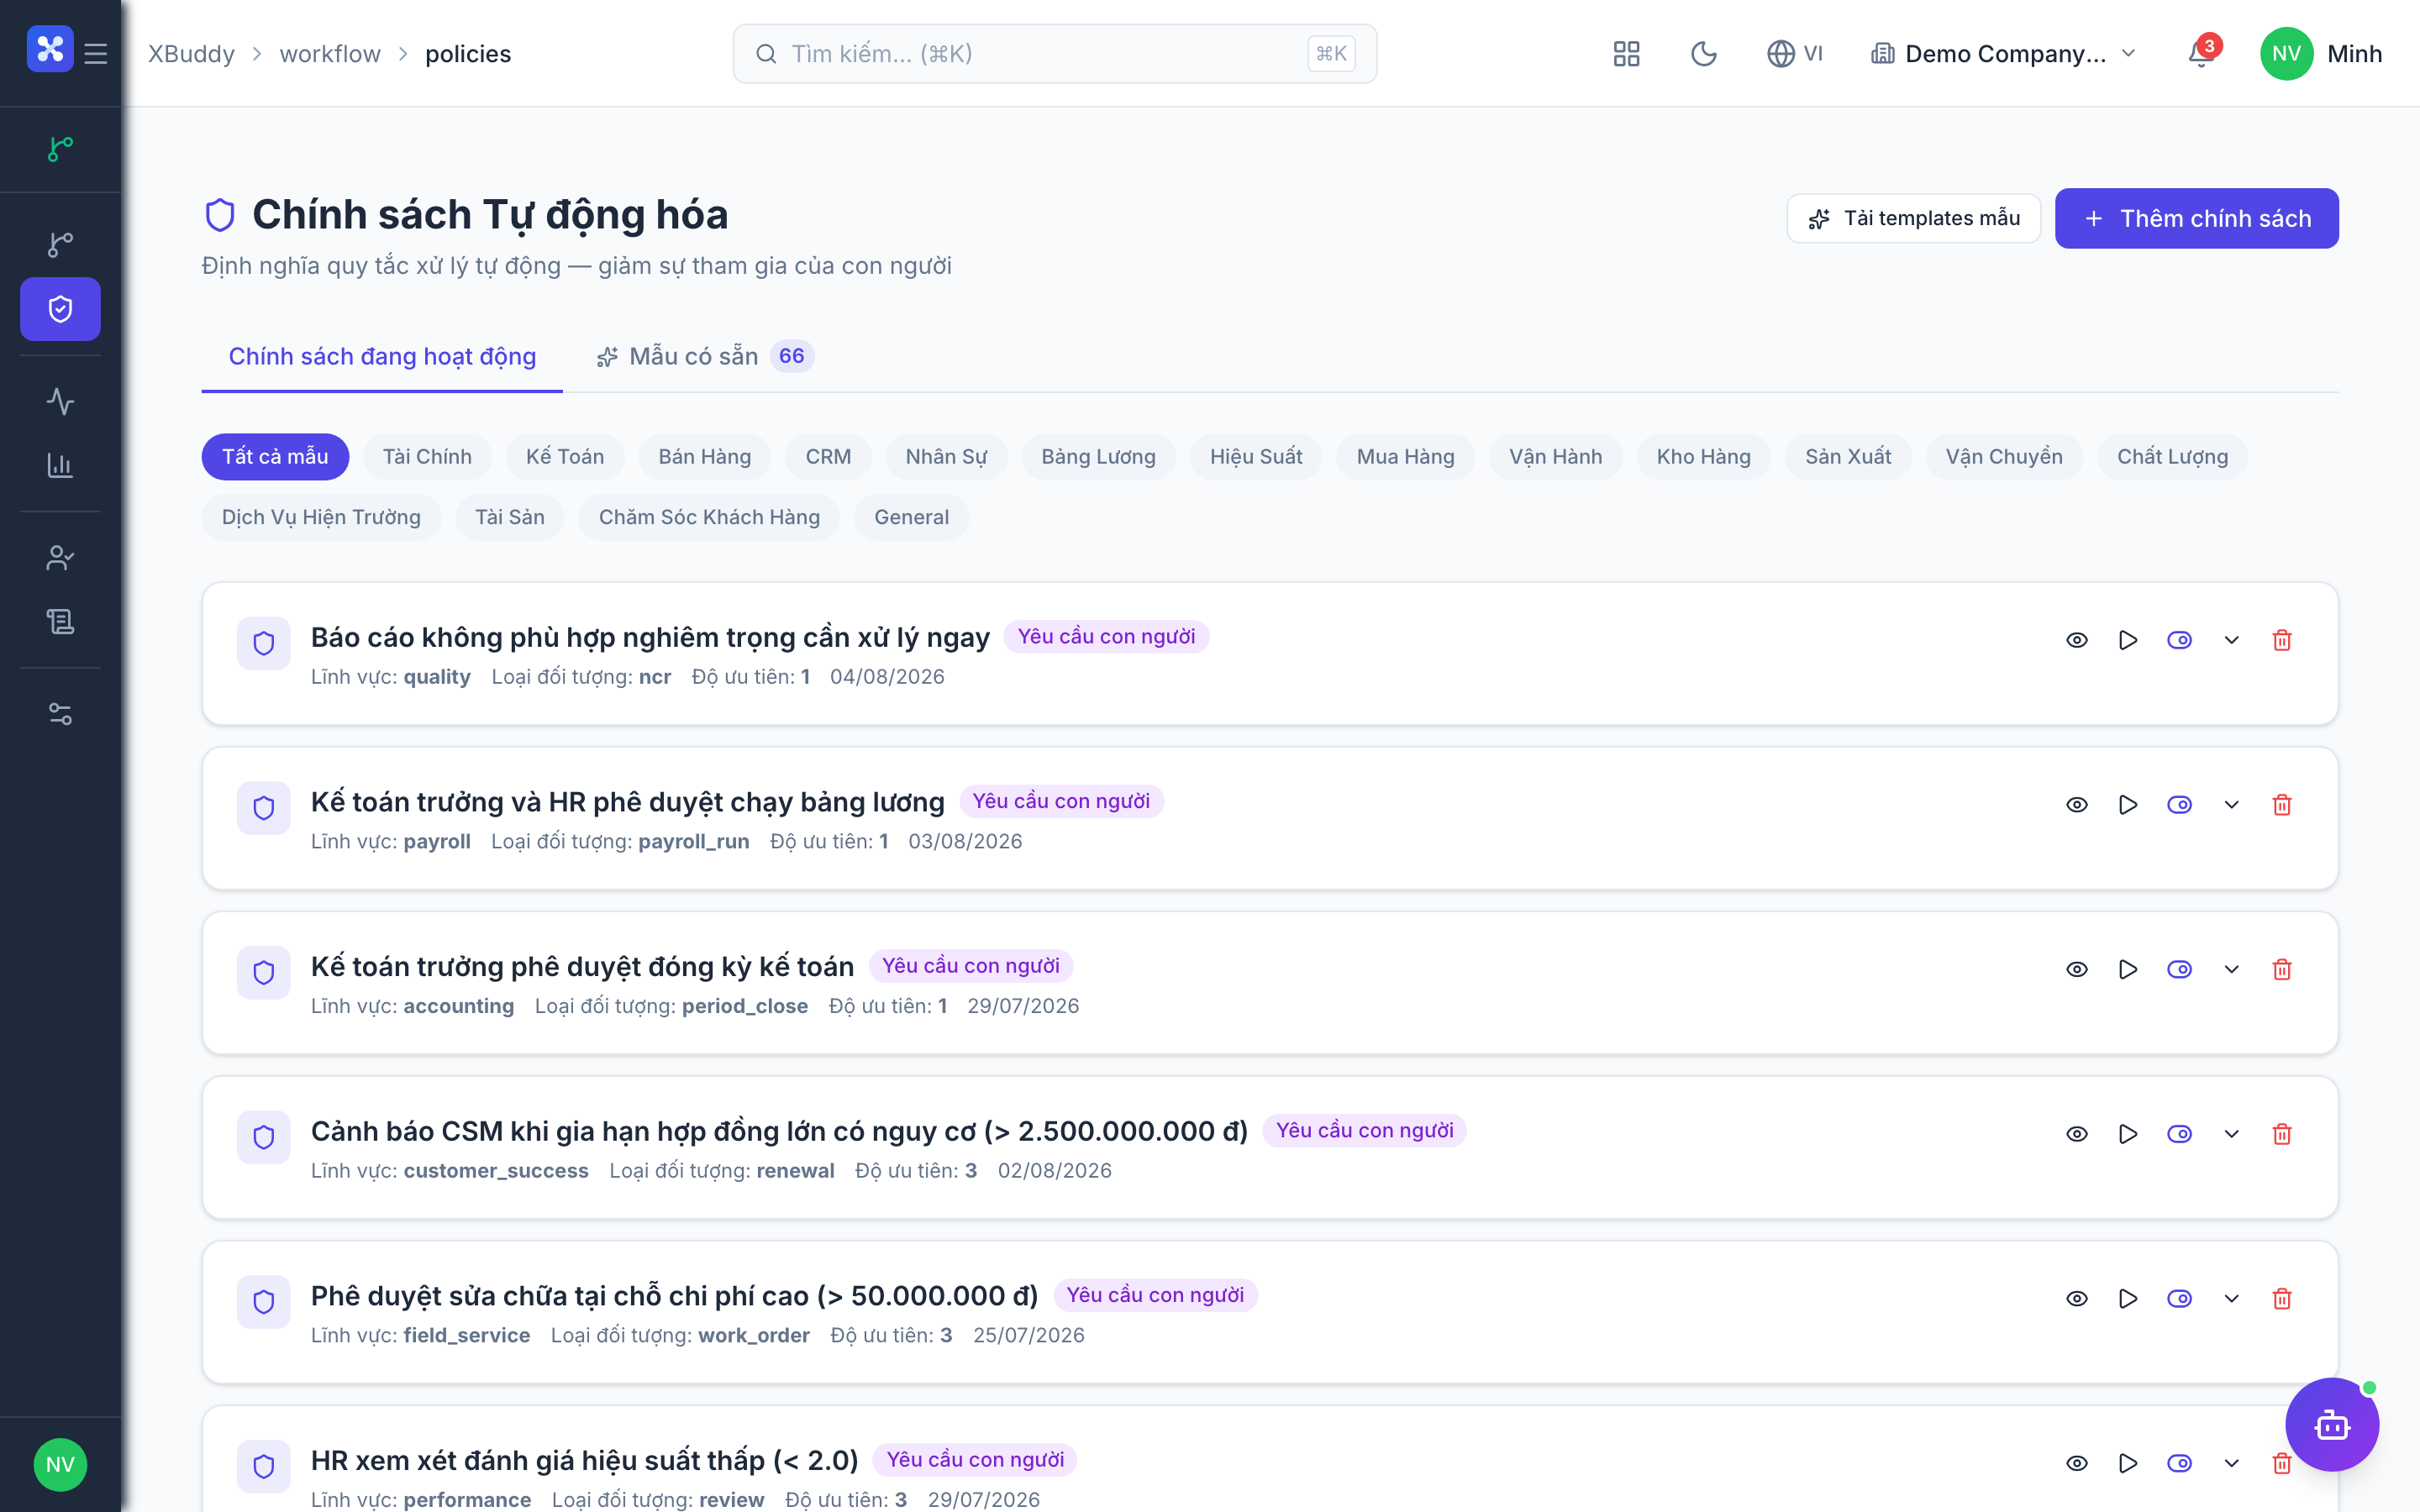Change language with the VI globe button
Screen dimensions: 2420x1512
(1795, 54)
